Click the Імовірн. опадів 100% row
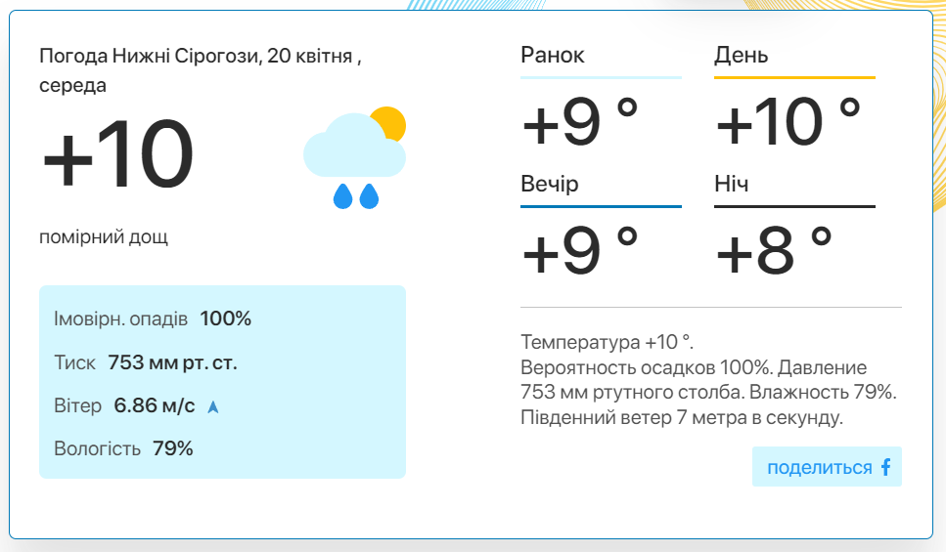 click(153, 318)
